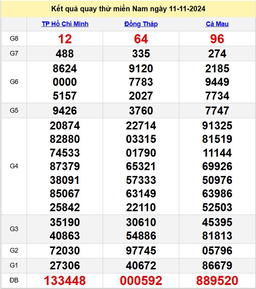256x289 pixels.
Task: Select G1 number 86679
Action: coord(217,266)
